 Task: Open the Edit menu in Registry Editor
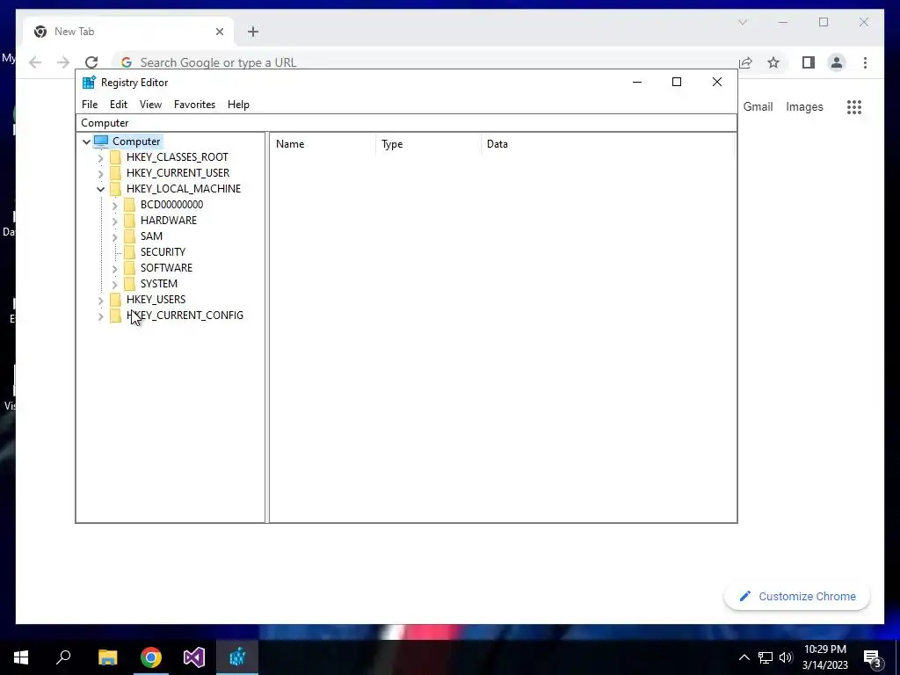pyautogui.click(x=119, y=105)
